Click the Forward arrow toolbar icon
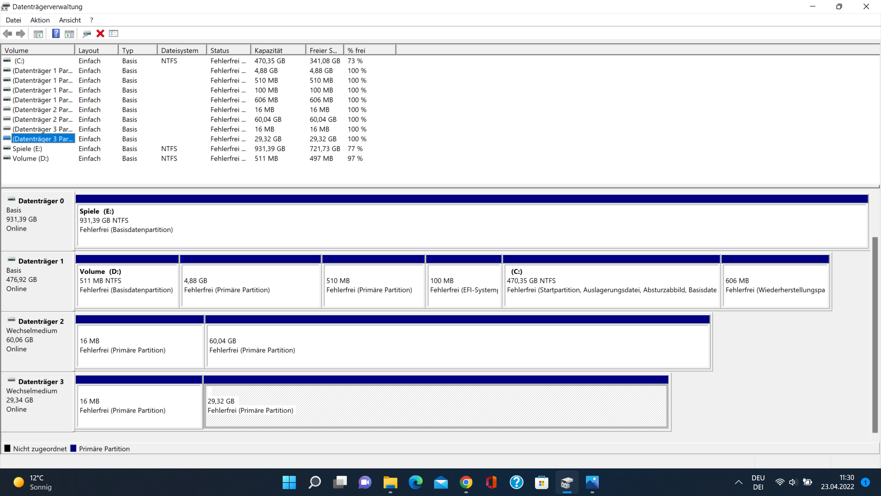881x496 pixels. (x=21, y=34)
